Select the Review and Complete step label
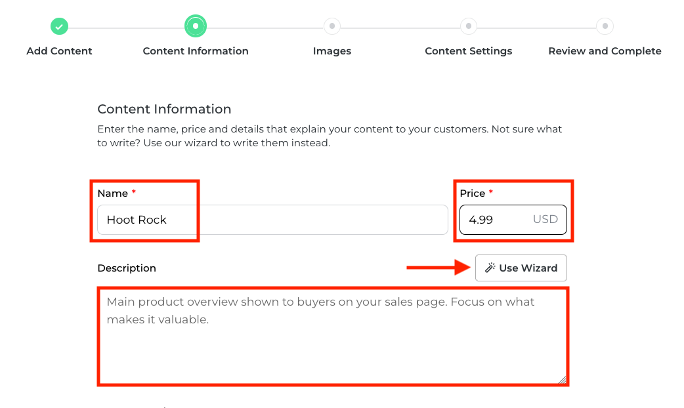This screenshot has height=408, width=684. click(605, 51)
